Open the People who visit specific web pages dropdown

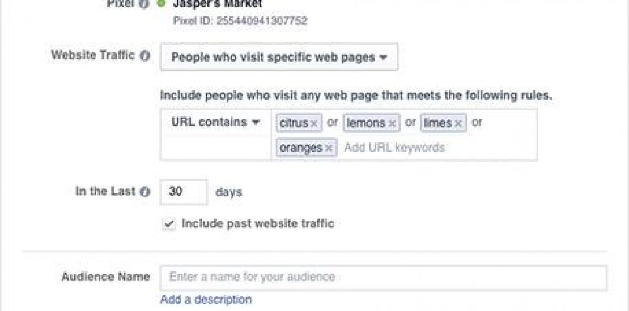click(279, 57)
